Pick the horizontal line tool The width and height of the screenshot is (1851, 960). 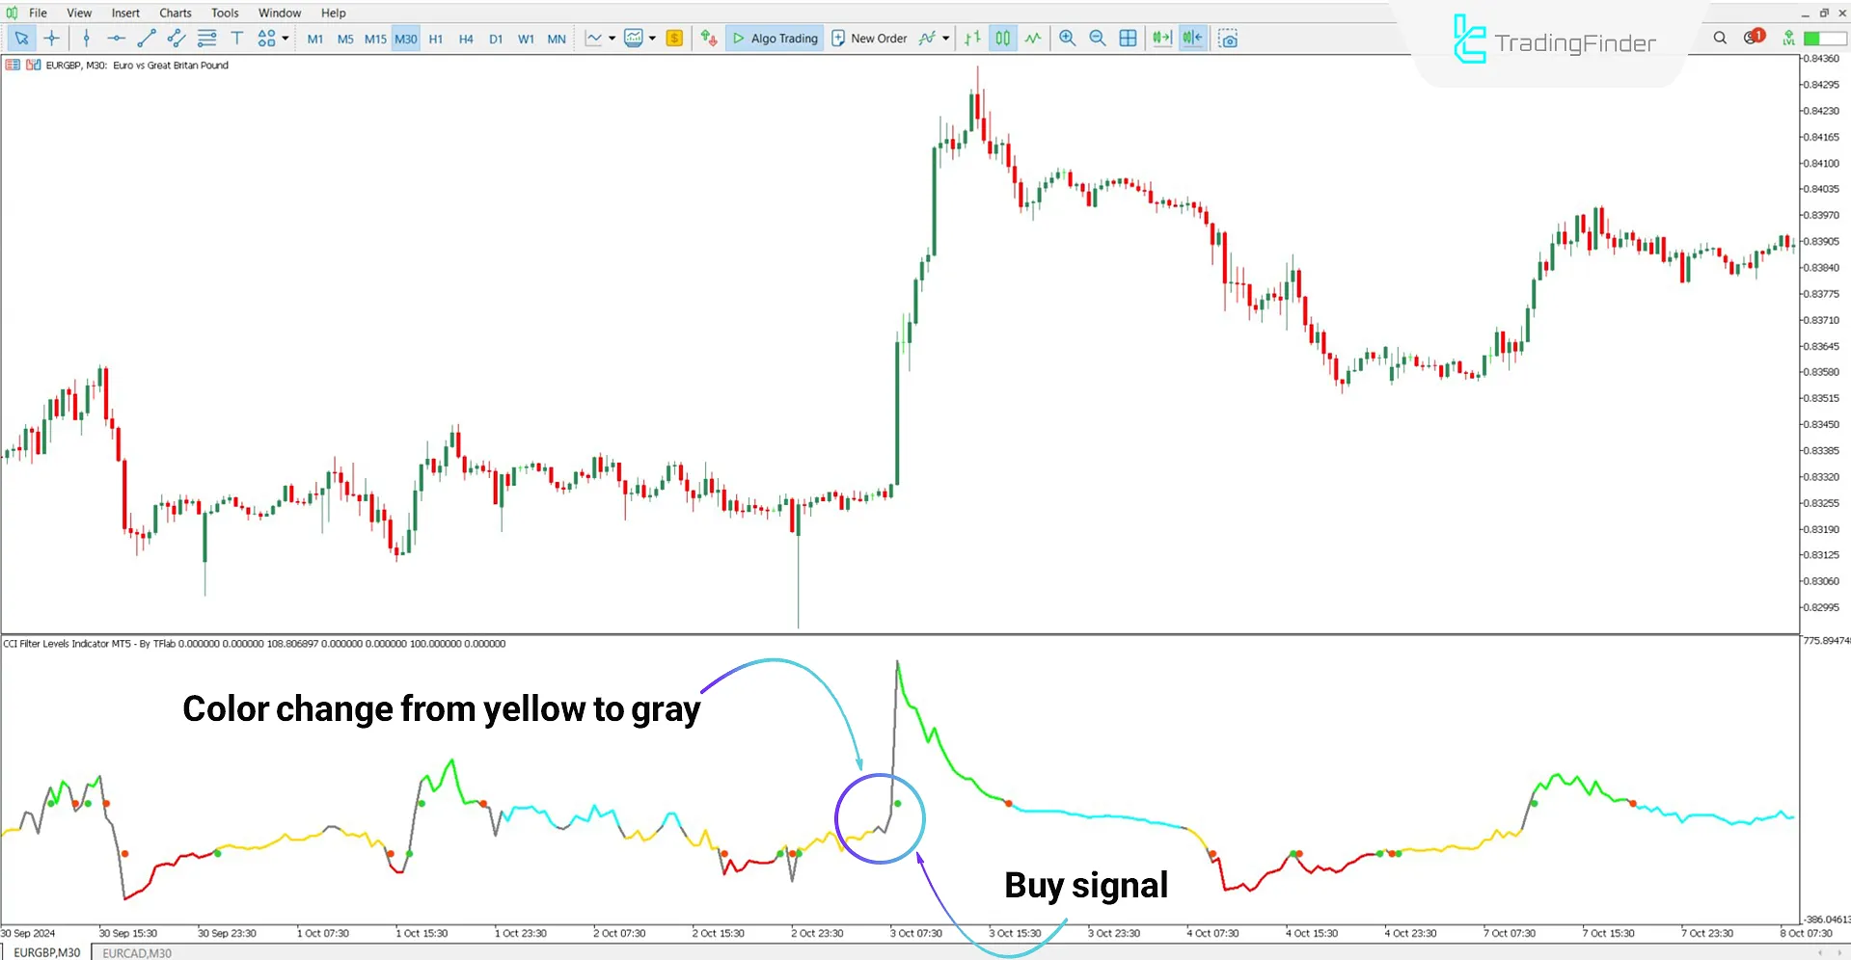(116, 38)
